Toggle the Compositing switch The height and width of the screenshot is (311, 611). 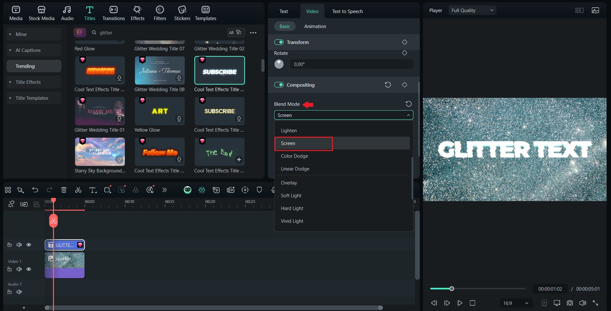pos(279,85)
